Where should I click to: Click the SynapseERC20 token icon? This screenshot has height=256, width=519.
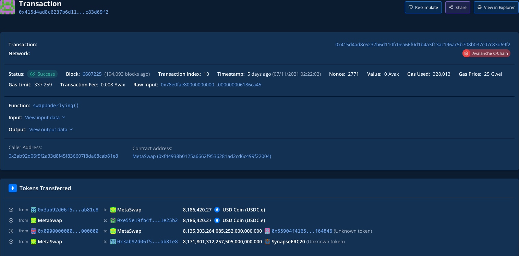pyautogui.click(x=268, y=242)
